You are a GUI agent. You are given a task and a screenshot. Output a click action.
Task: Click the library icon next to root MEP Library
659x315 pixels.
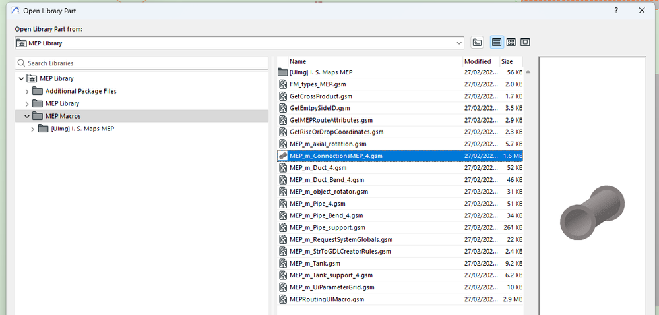(x=32, y=78)
